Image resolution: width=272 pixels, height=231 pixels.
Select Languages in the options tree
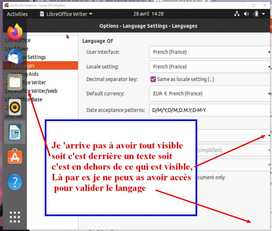click(x=40, y=66)
